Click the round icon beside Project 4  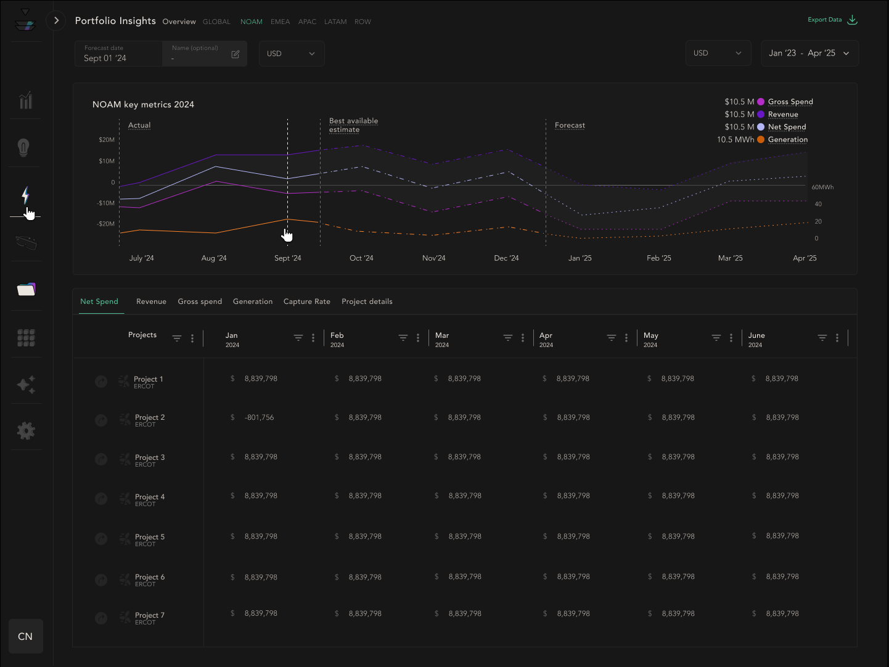pos(101,498)
